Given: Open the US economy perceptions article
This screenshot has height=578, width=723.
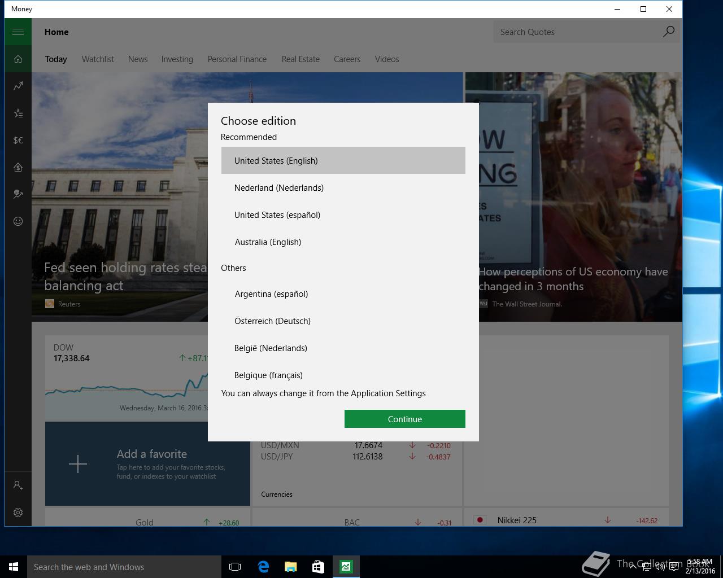Looking at the screenshot, I should (573, 279).
